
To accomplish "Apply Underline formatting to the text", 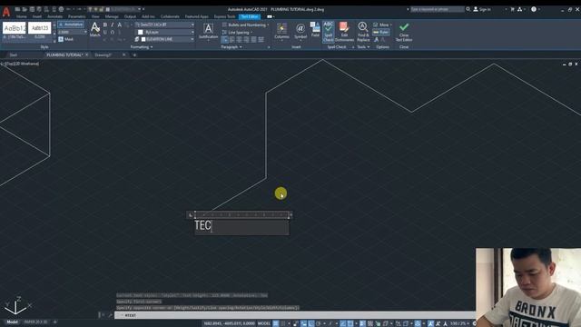I will coord(105,33).
